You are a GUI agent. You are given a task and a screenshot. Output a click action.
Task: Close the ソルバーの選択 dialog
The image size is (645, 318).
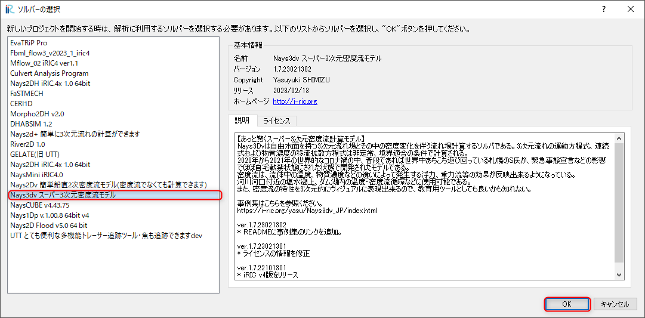[630, 9]
